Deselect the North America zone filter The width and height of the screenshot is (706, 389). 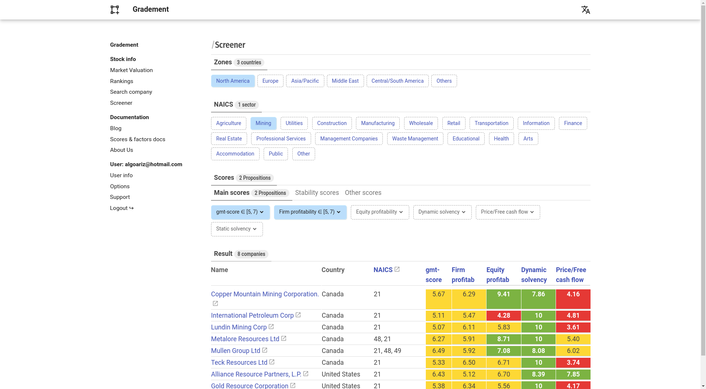tap(233, 81)
